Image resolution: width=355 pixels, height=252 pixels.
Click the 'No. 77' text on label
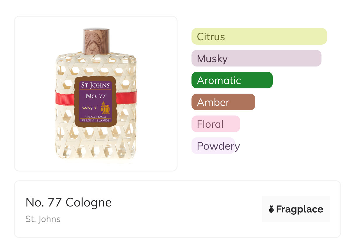96,96
